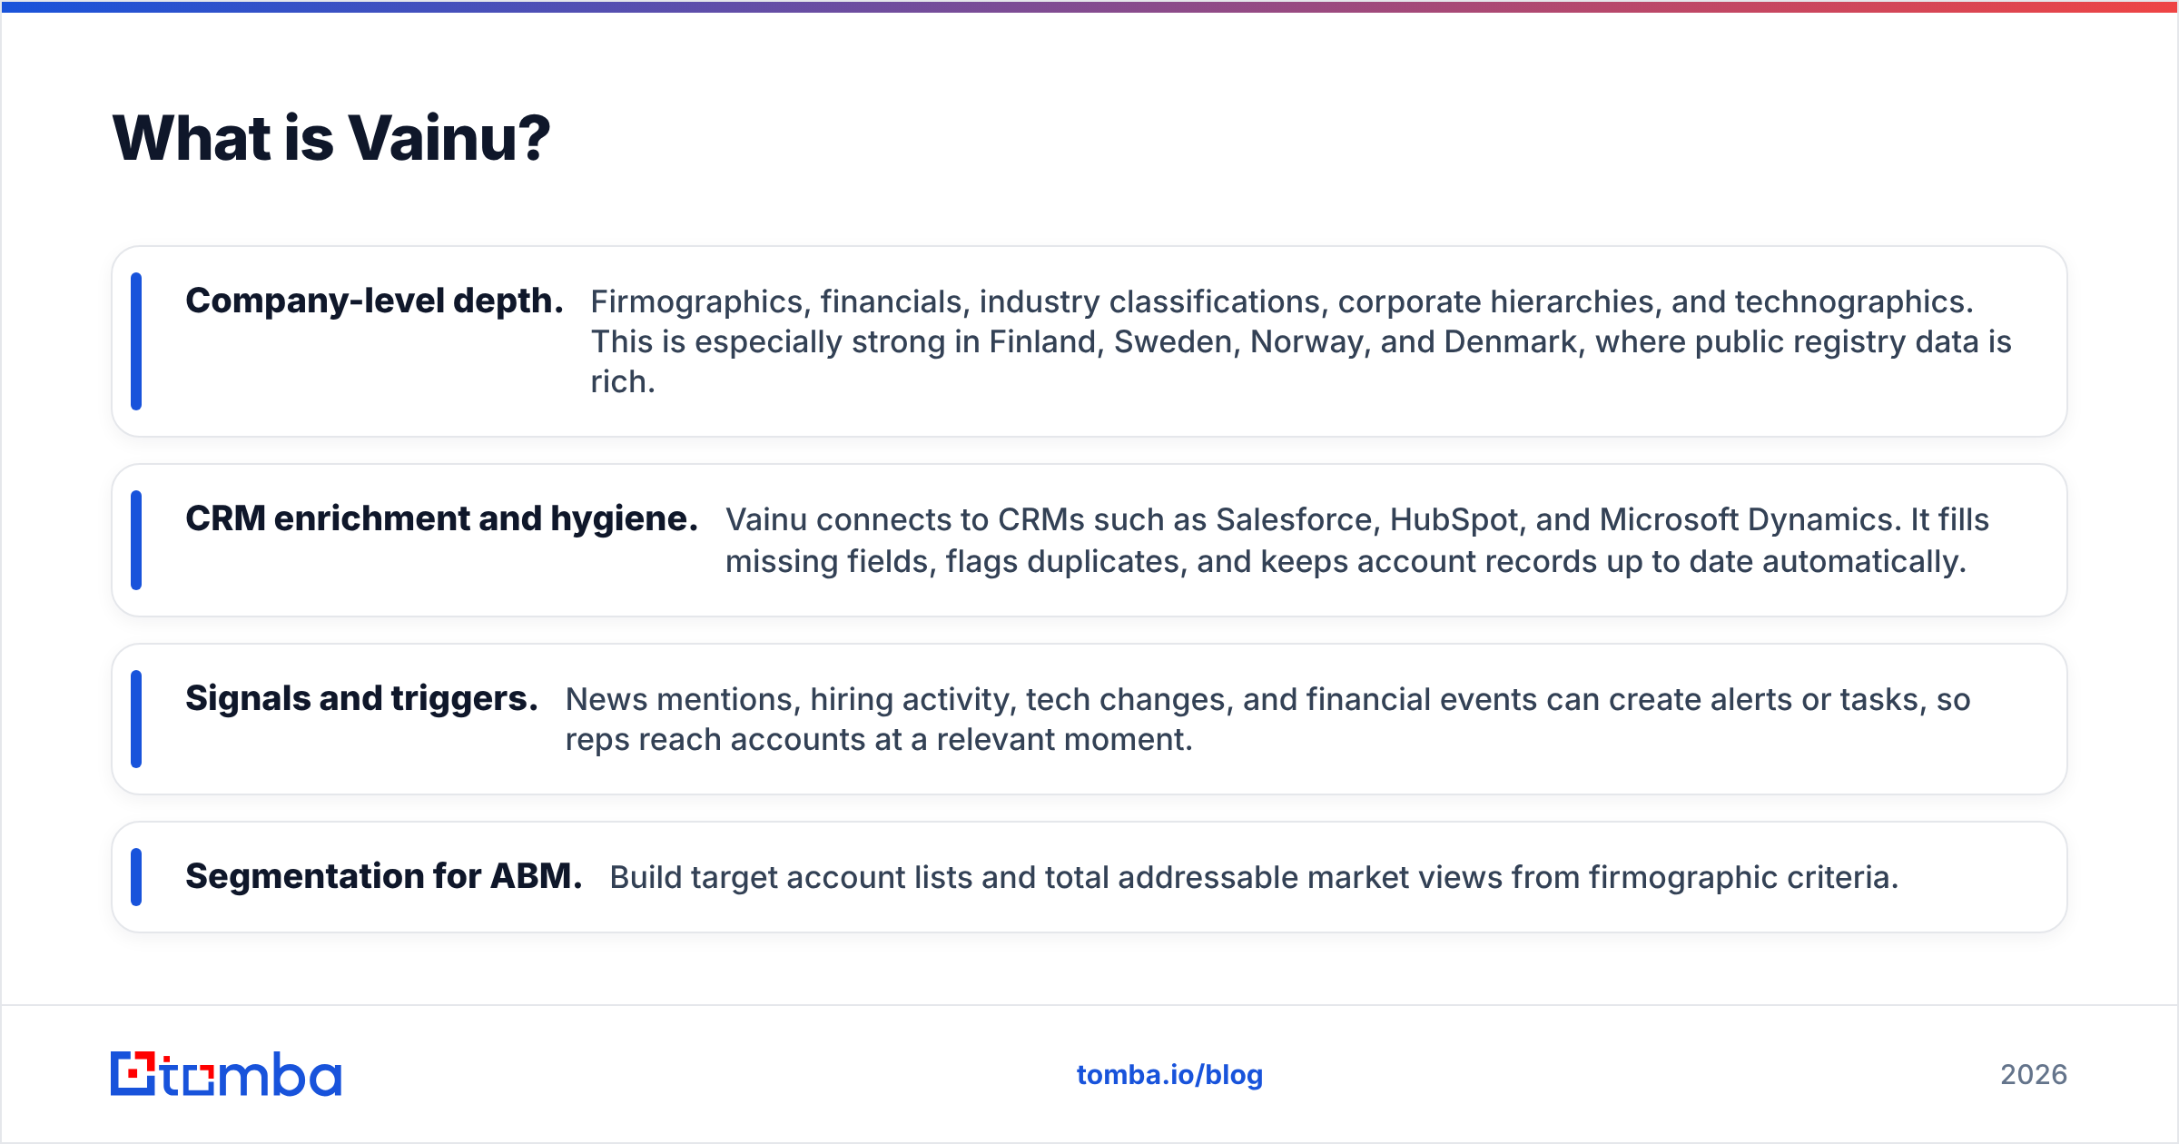Click blue accent bar beside CRM enrichment
Screen dimensions: 2179x1144
tap(136, 540)
